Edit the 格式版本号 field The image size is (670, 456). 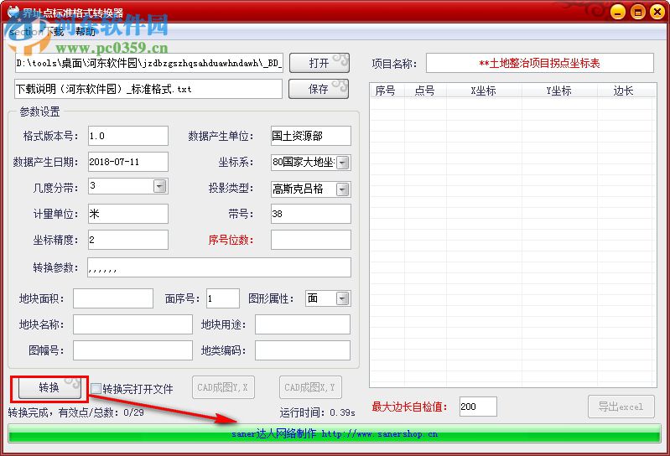[128, 136]
